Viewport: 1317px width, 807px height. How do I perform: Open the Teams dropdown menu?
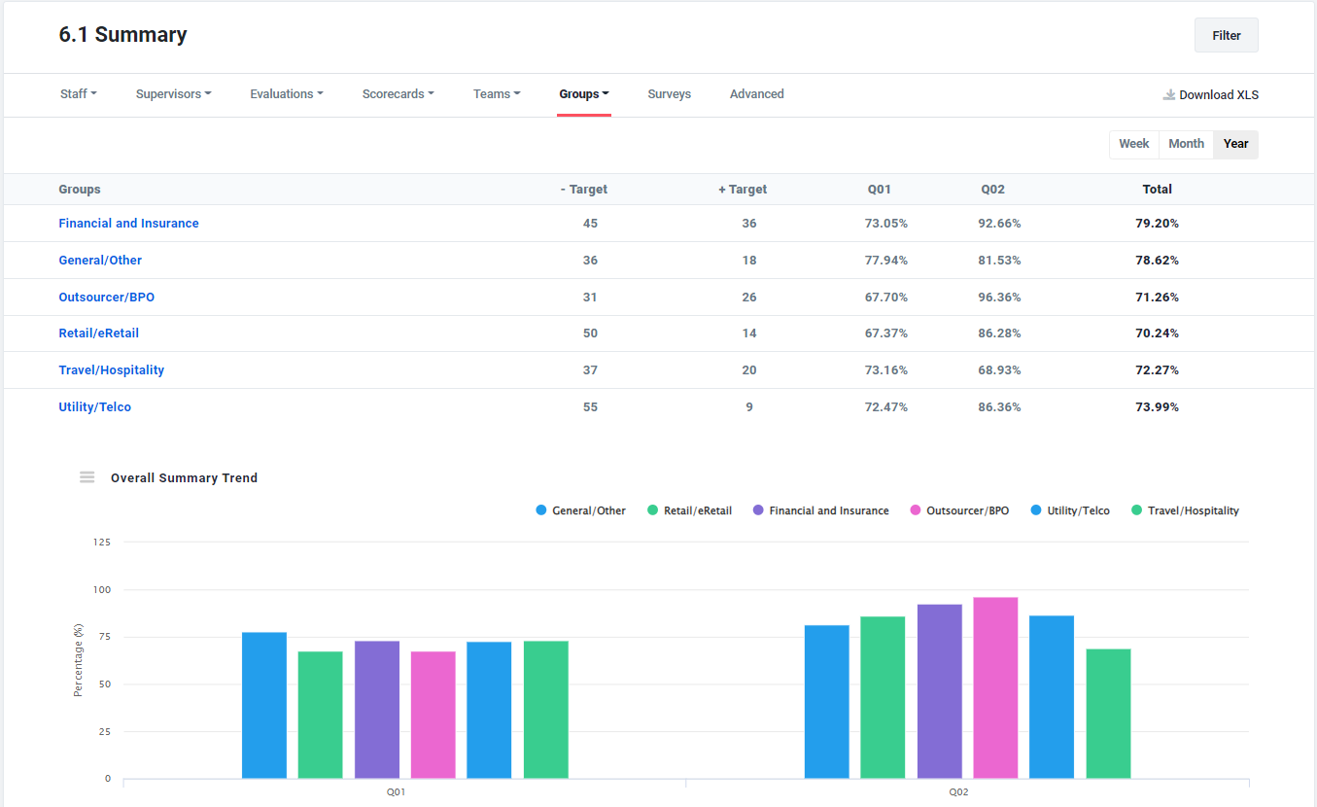click(x=496, y=93)
